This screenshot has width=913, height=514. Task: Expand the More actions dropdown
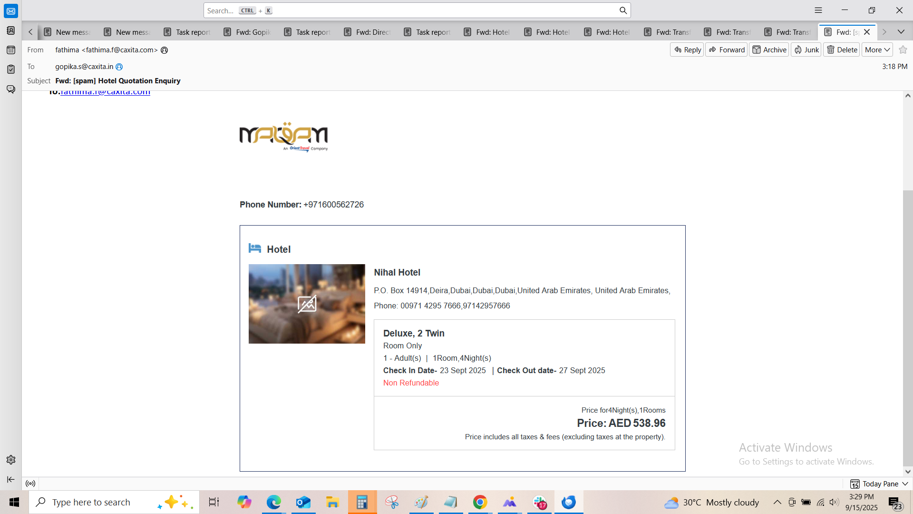click(877, 49)
